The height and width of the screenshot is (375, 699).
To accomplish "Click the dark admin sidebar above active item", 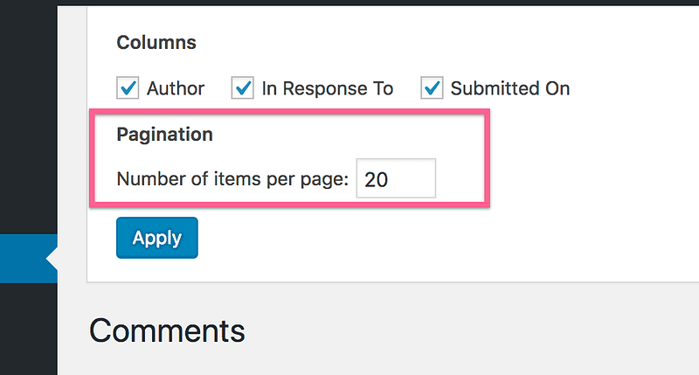I will 26,131.
